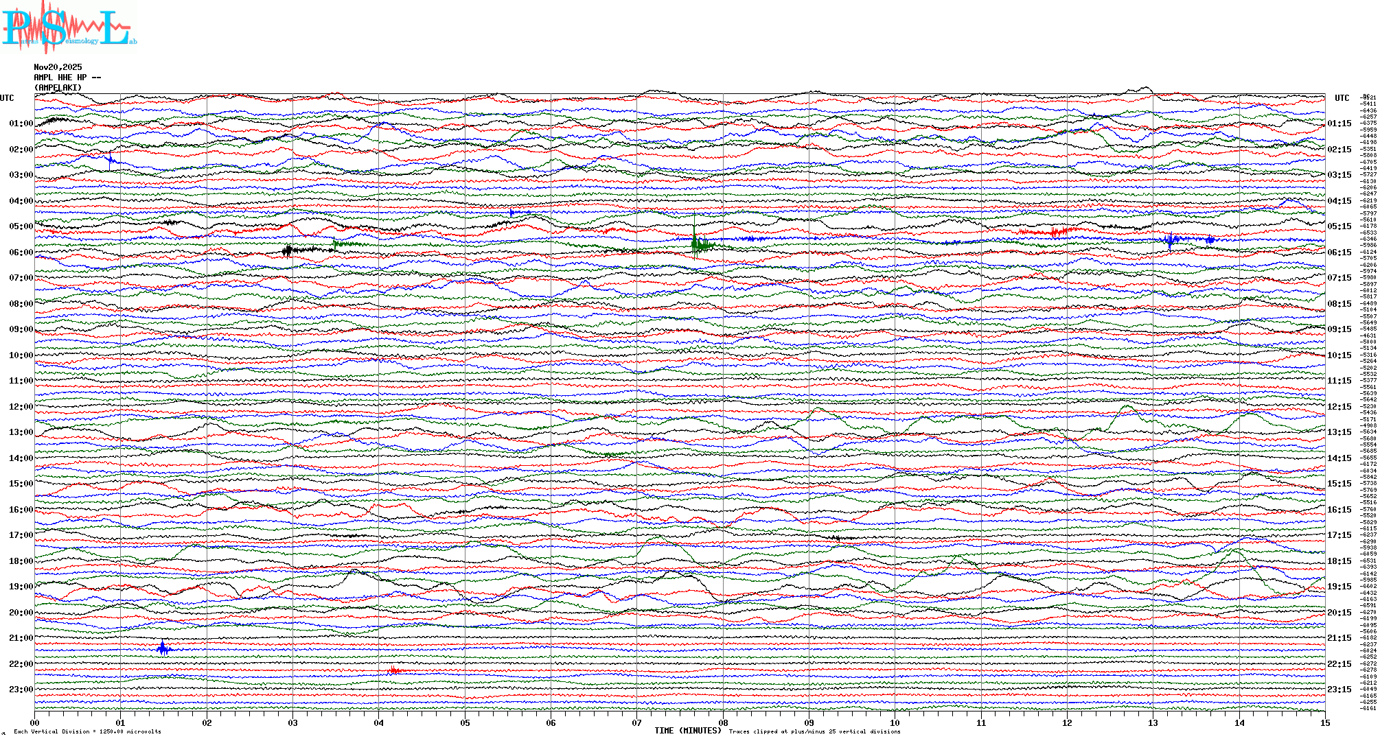This screenshot has height=741, width=1380.
Task: Click the small red event near minute 04
Action: [x=393, y=670]
